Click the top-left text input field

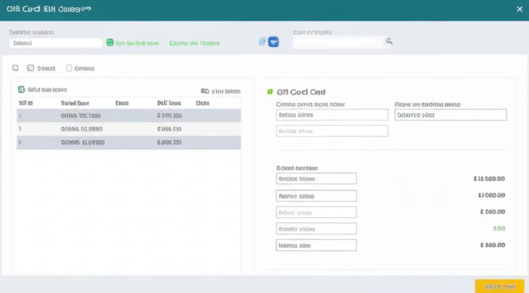56,43
